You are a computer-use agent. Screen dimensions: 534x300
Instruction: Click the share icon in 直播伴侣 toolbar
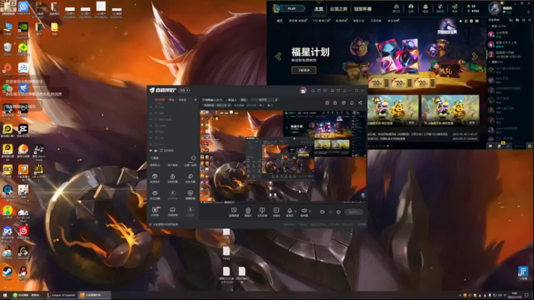pos(360,103)
